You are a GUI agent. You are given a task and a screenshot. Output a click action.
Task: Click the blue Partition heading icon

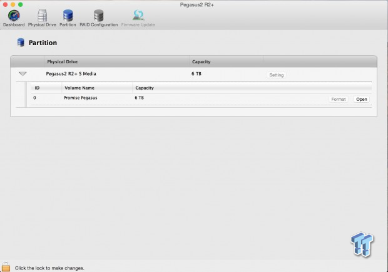click(x=21, y=43)
